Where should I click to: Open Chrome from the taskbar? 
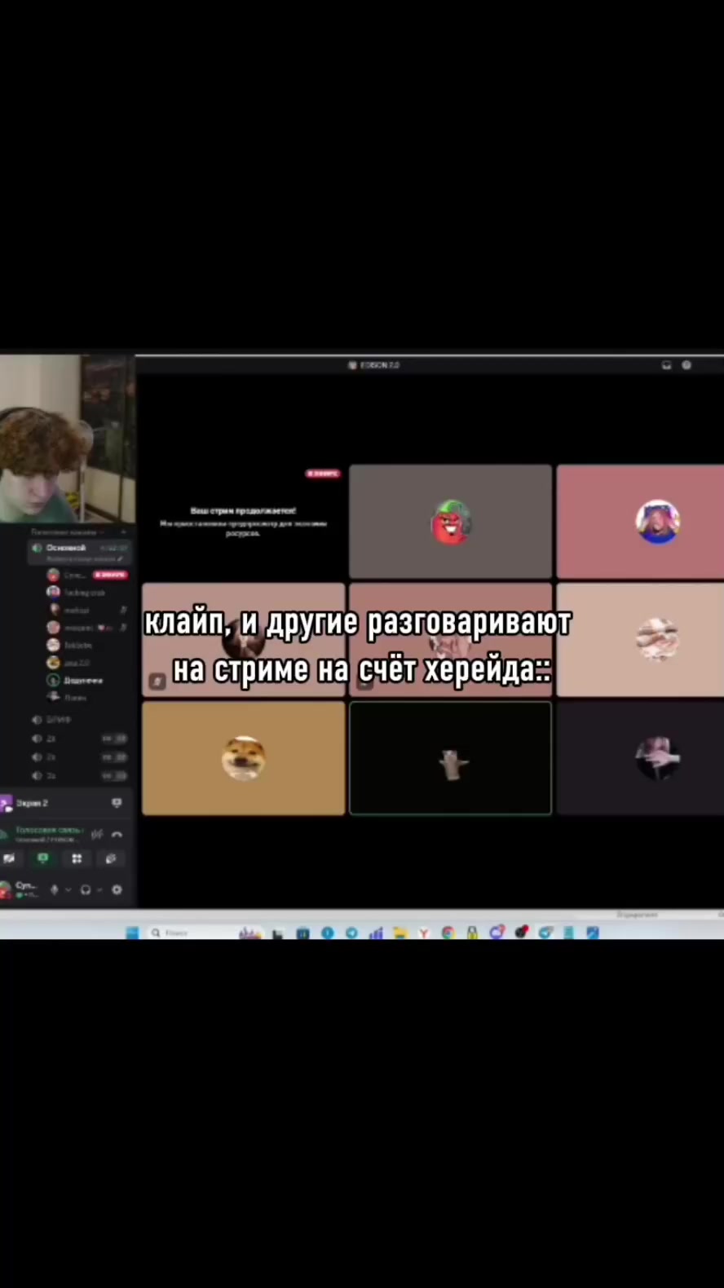coord(448,933)
